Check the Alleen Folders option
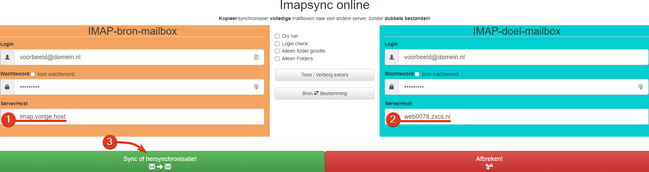Viewport: 649px width, 172px height. pos(277,59)
